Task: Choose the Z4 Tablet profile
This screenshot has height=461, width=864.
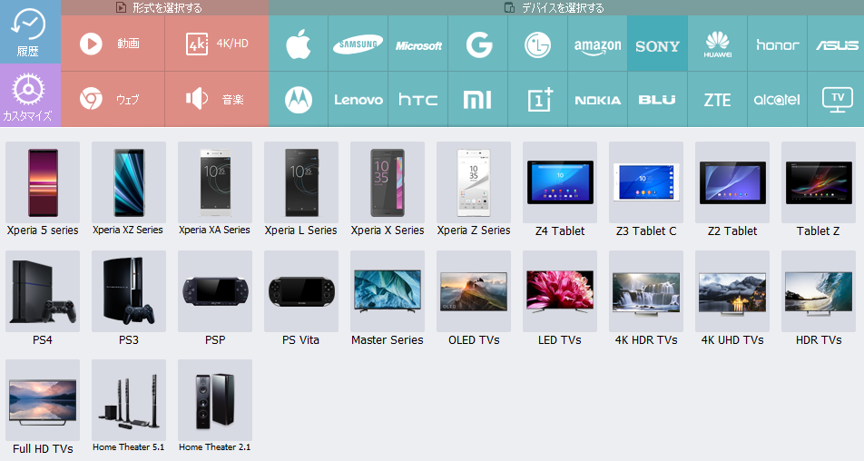Action: click(x=560, y=190)
